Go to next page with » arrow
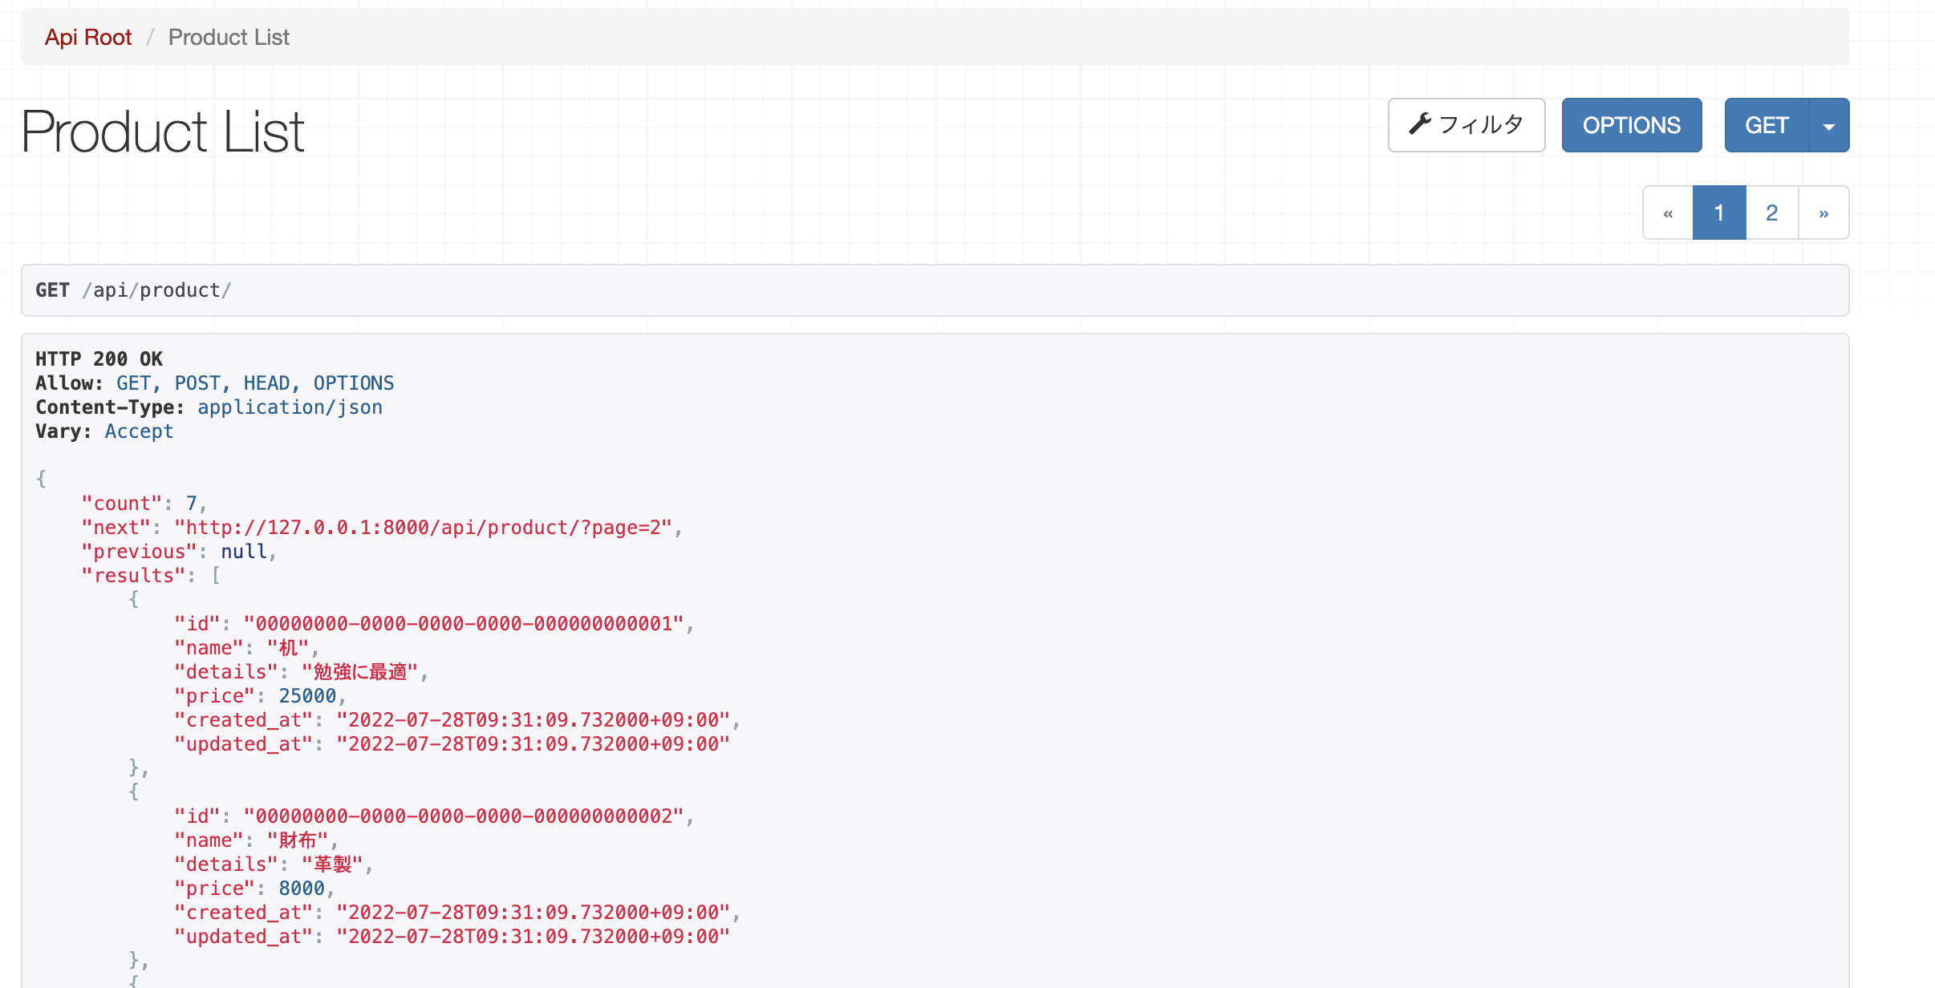The image size is (1935, 988). tap(1823, 213)
